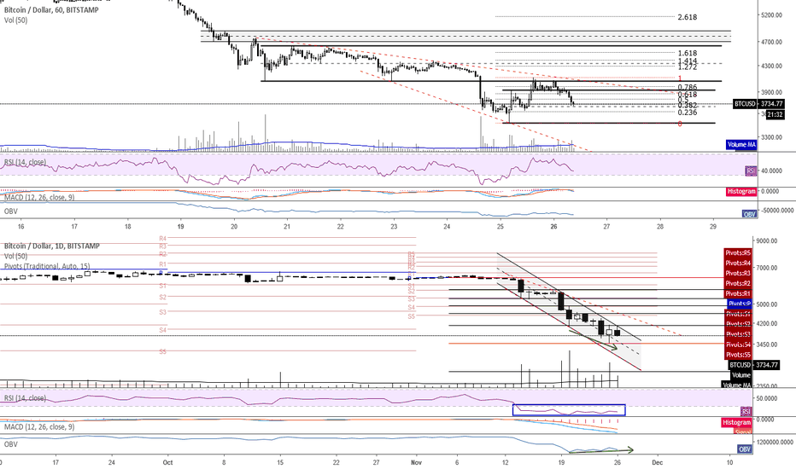Click the 0.236 Fibonacci level label
Screen dimensions: 796x469
(x=688, y=112)
